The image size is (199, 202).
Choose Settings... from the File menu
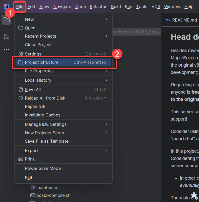[x=63, y=54]
